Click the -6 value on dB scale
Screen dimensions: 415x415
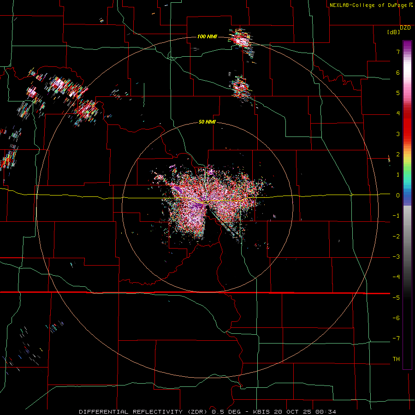click(x=396, y=318)
